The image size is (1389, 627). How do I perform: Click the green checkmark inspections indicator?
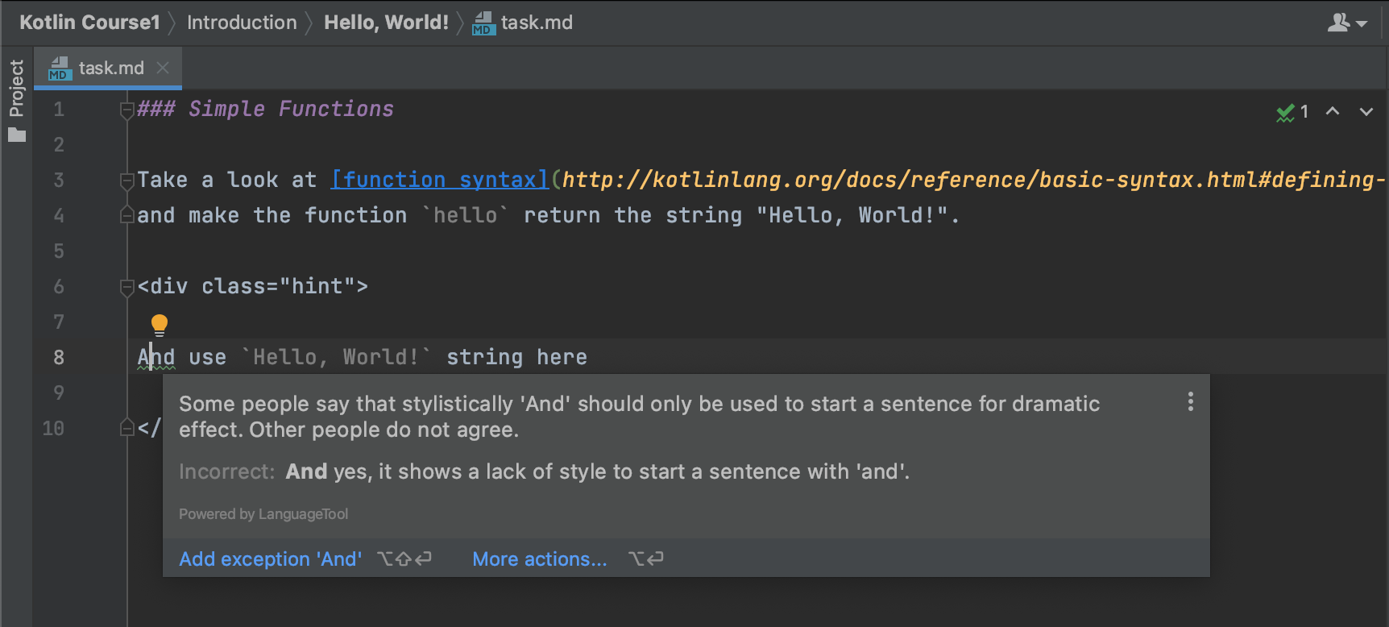click(1285, 113)
